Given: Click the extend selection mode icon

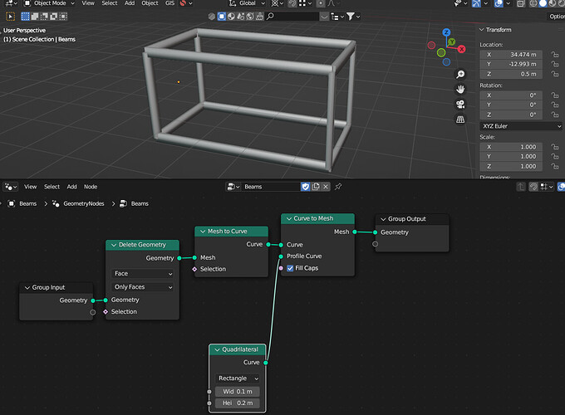Looking at the screenshot, I should (35, 17).
